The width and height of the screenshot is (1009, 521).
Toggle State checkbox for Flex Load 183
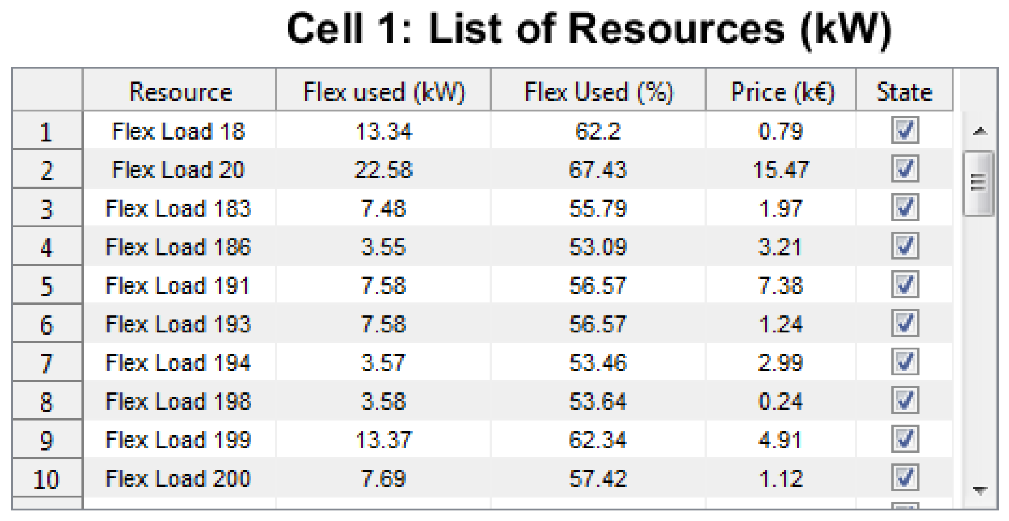pyautogui.click(x=904, y=208)
